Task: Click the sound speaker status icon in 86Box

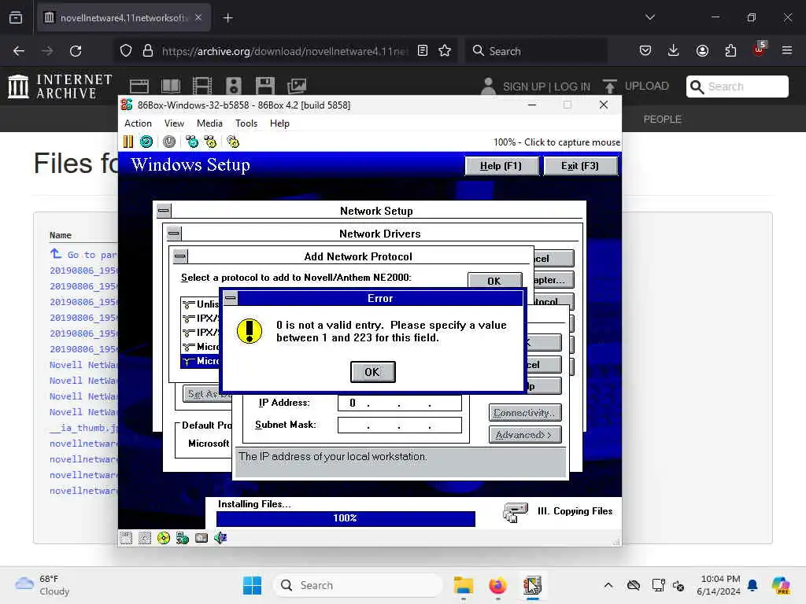Action: coord(220,538)
